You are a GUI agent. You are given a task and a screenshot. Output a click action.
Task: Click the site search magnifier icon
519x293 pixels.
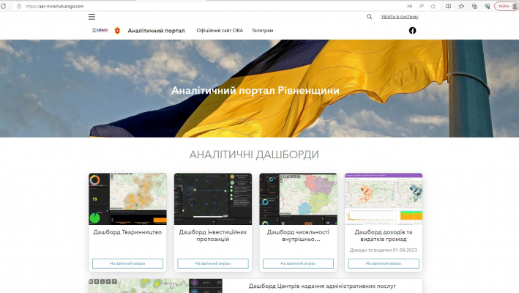(369, 16)
